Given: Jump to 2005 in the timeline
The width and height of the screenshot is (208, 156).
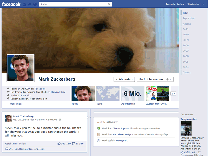Looking at the screenshot, I should click(186, 62).
